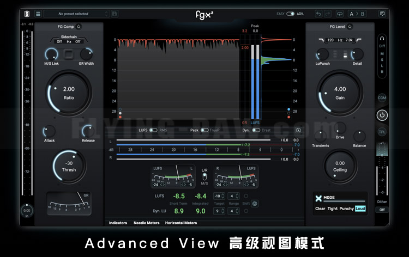Toggle Peak/TrueP switch
The width and height of the screenshot is (409, 257).
pyautogui.click(x=204, y=130)
